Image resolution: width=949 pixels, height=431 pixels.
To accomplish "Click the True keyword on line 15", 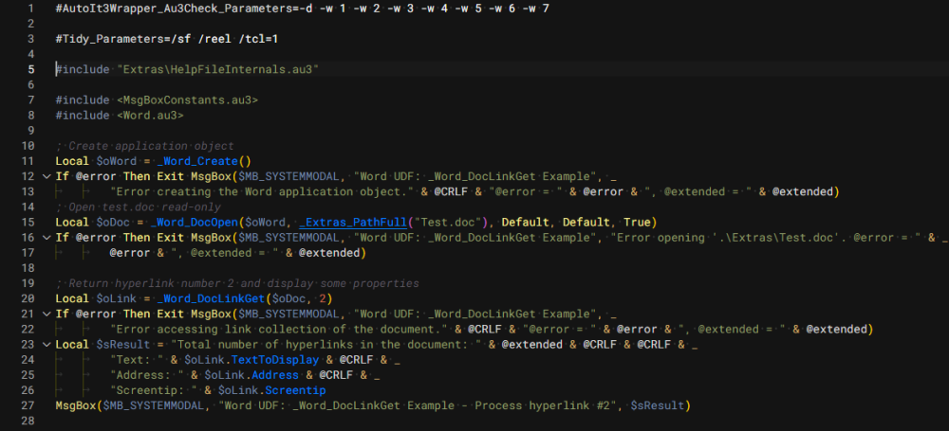I will [x=637, y=223].
